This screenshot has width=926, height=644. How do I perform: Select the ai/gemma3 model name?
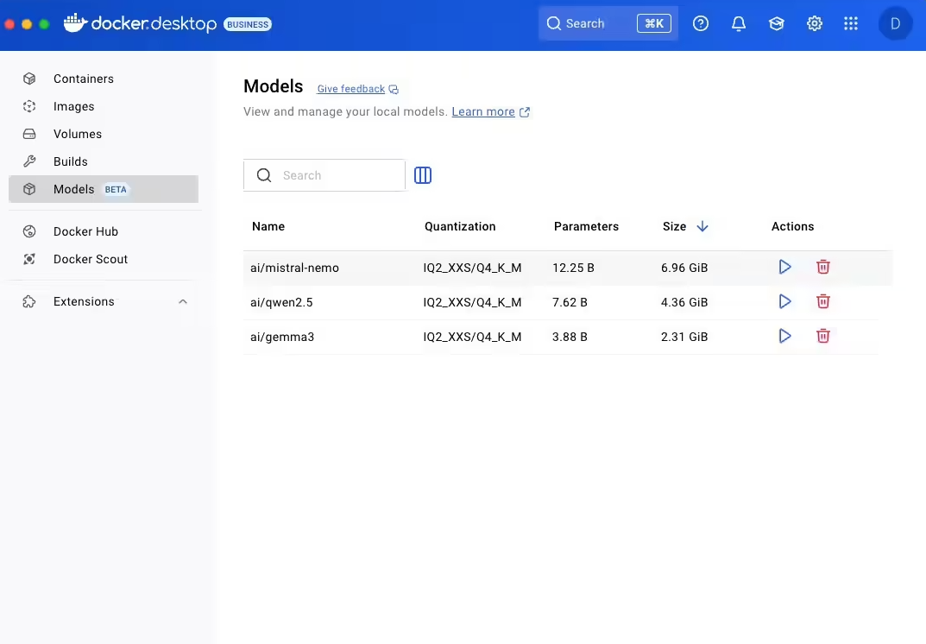(x=282, y=337)
